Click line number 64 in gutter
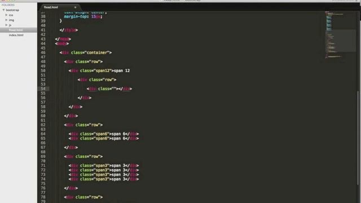The height and width of the screenshot is (203, 361). point(43,134)
